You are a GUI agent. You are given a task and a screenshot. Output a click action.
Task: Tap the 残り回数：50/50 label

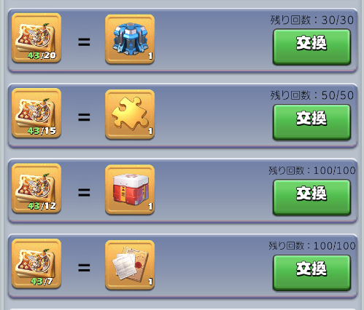click(x=312, y=95)
